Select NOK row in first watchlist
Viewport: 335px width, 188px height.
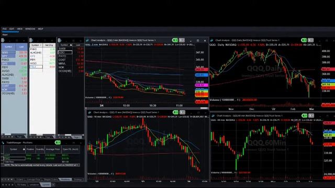tap(14, 90)
